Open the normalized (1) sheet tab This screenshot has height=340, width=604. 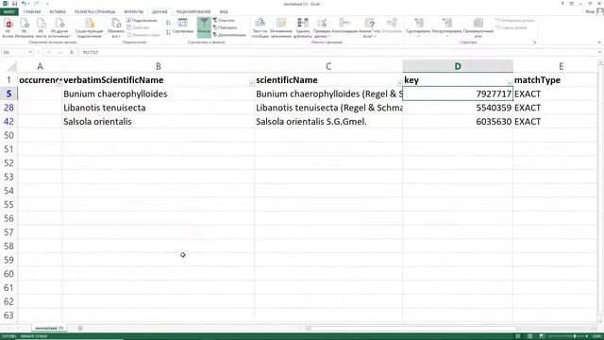coord(49,328)
